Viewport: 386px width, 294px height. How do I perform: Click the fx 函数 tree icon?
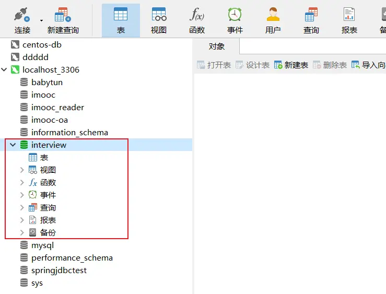(33, 183)
